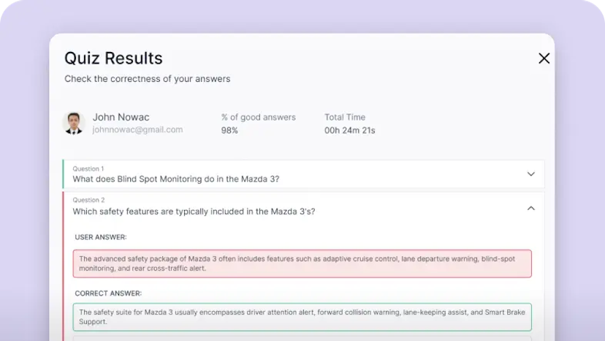Click the USER ANSWER label
Image resolution: width=605 pixels, height=341 pixels.
pyautogui.click(x=101, y=237)
